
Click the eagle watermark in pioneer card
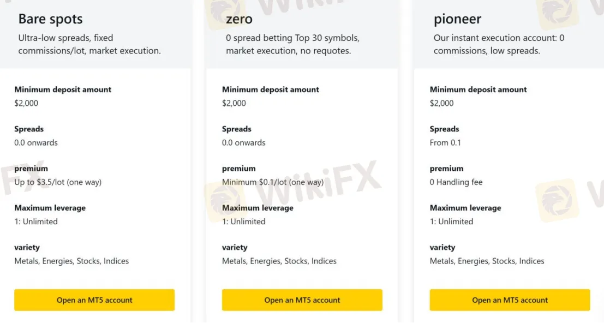coord(557,200)
